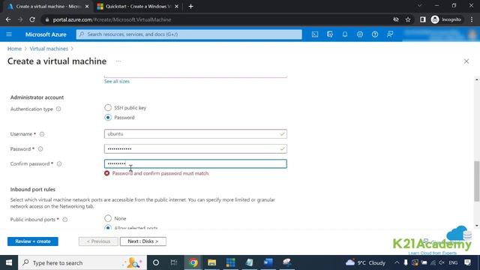Click the Password input field
This screenshot has width=480, height=270.
tap(195, 148)
